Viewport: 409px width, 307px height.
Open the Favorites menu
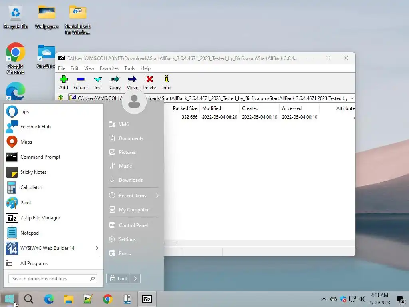coord(109,68)
